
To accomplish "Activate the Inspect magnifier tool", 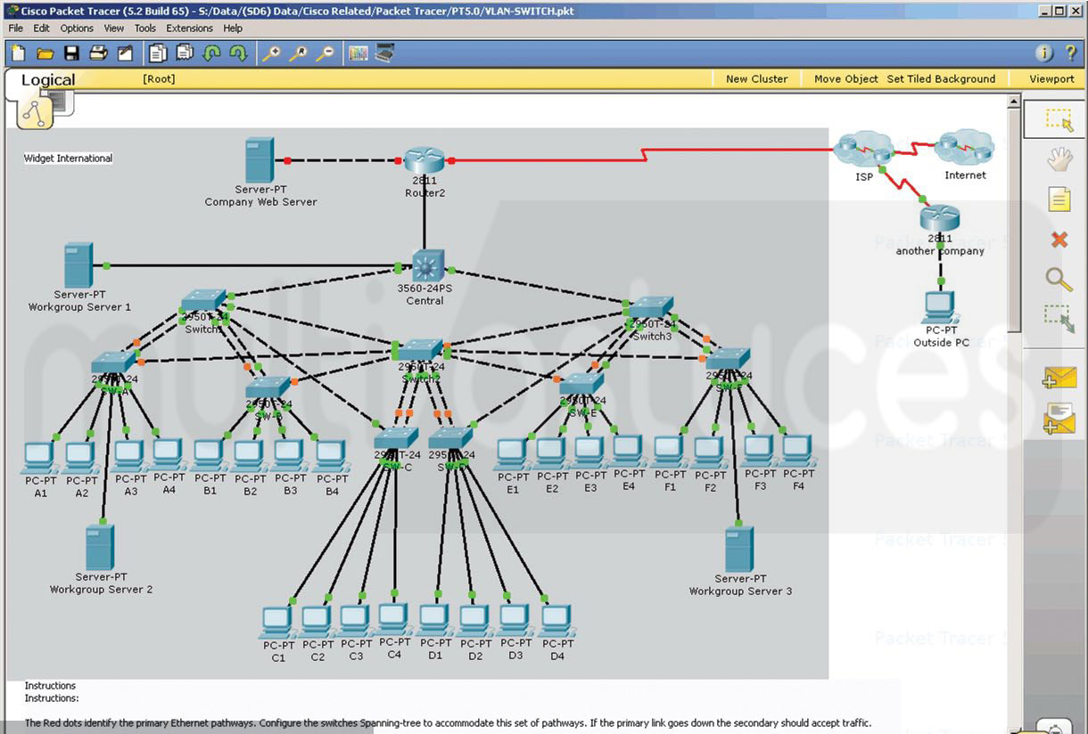I will (x=1059, y=279).
